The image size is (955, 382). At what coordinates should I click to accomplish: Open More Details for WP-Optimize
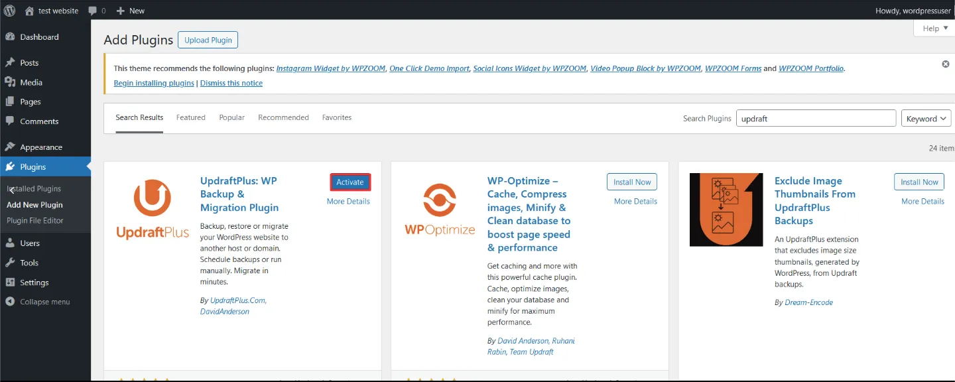point(635,202)
